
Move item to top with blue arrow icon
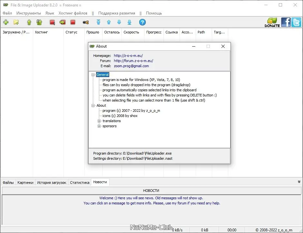click(x=98, y=22)
